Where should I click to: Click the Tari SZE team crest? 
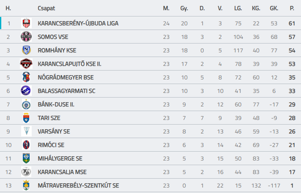(x=26, y=118)
